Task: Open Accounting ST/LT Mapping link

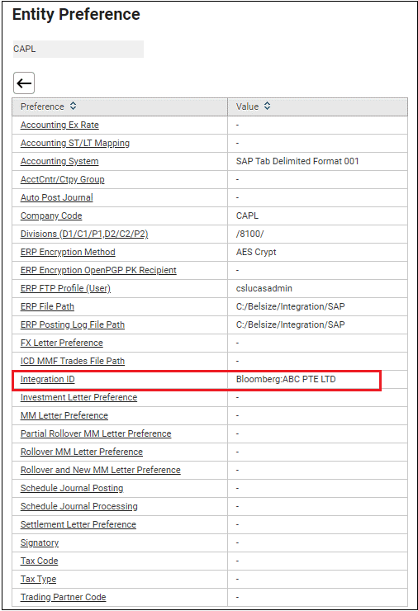Action: click(x=75, y=143)
